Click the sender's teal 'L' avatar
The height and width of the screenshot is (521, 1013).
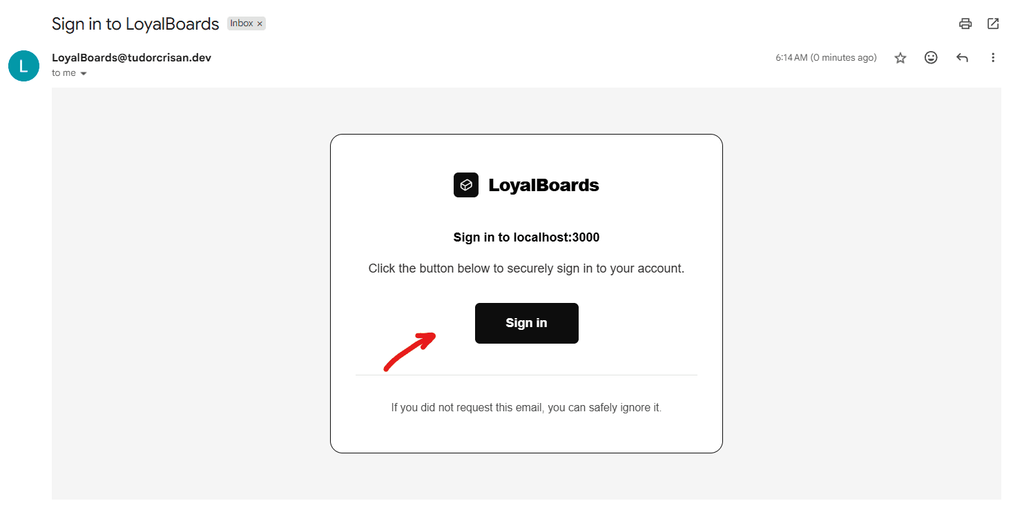(x=23, y=66)
